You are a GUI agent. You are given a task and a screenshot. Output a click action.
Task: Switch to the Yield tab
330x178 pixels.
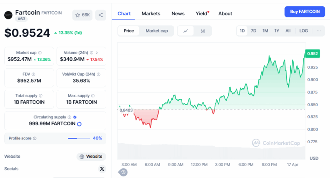[x=201, y=14]
